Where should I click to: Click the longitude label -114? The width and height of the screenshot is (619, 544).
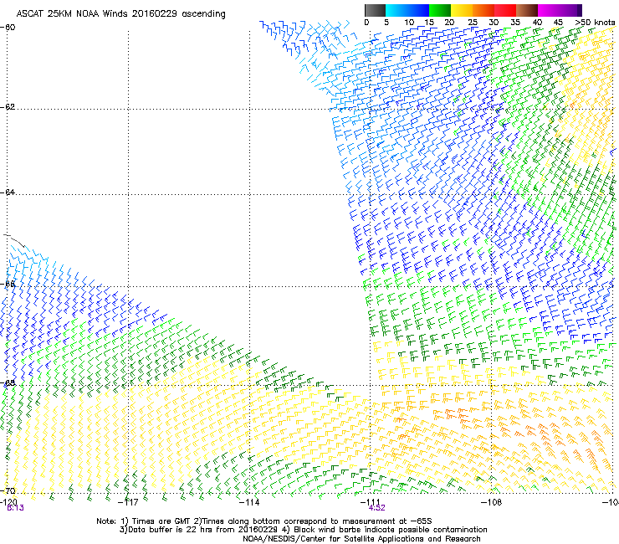249,501
